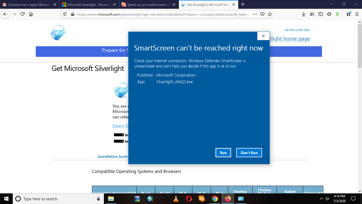Open All Microsoft Sites link
The image size is (362, 204).
(x=297, y=30)
